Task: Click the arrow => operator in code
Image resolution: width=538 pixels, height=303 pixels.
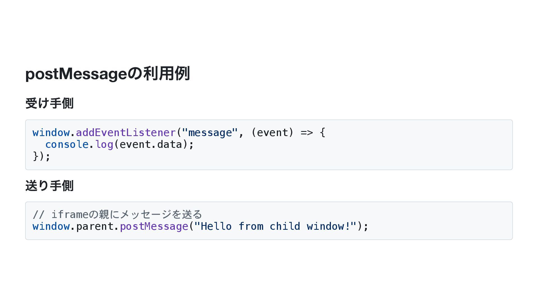Action: (x=307, y=132)
